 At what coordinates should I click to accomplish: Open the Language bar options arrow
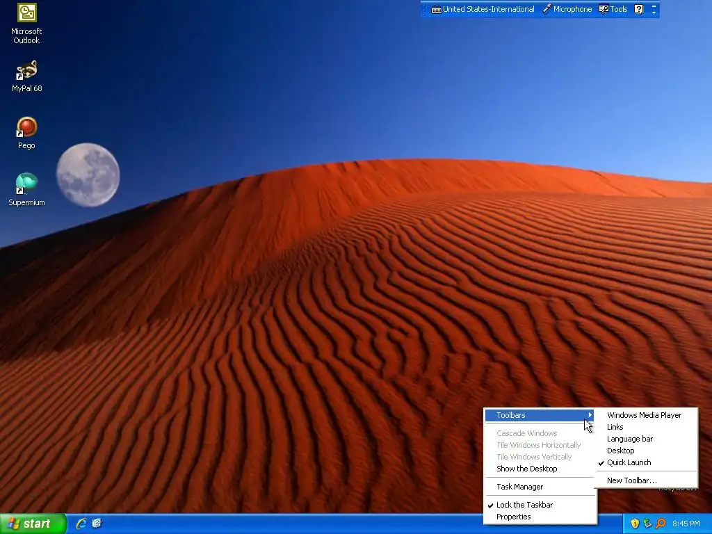[654, 13]
